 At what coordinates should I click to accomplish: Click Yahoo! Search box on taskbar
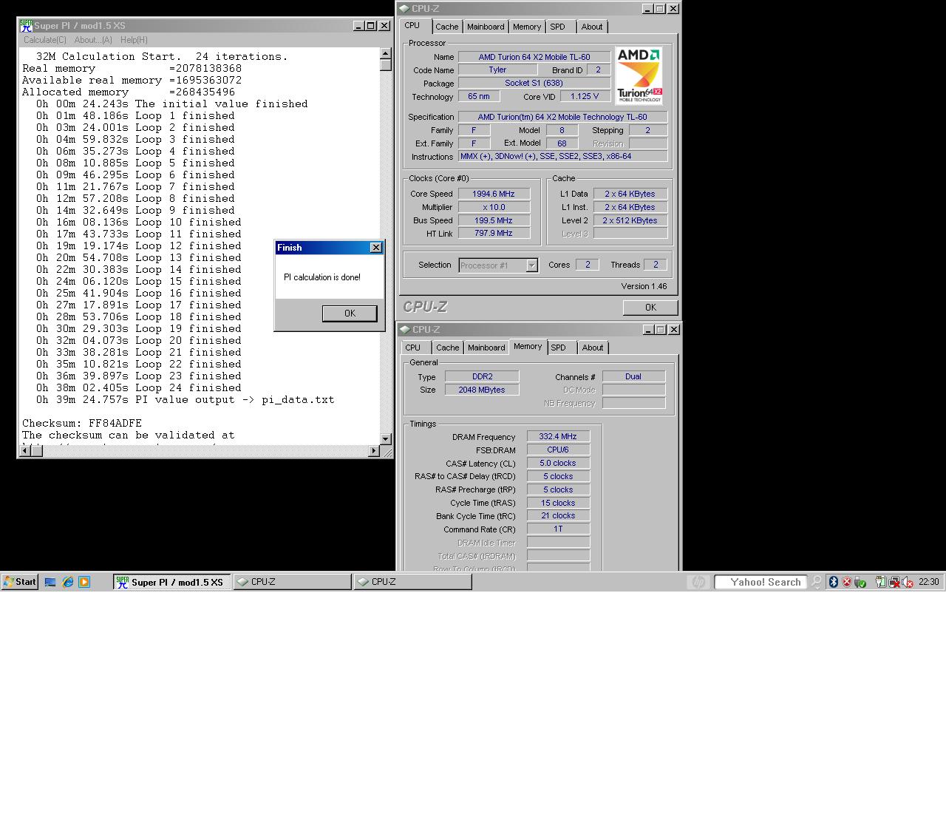point(760,582)
